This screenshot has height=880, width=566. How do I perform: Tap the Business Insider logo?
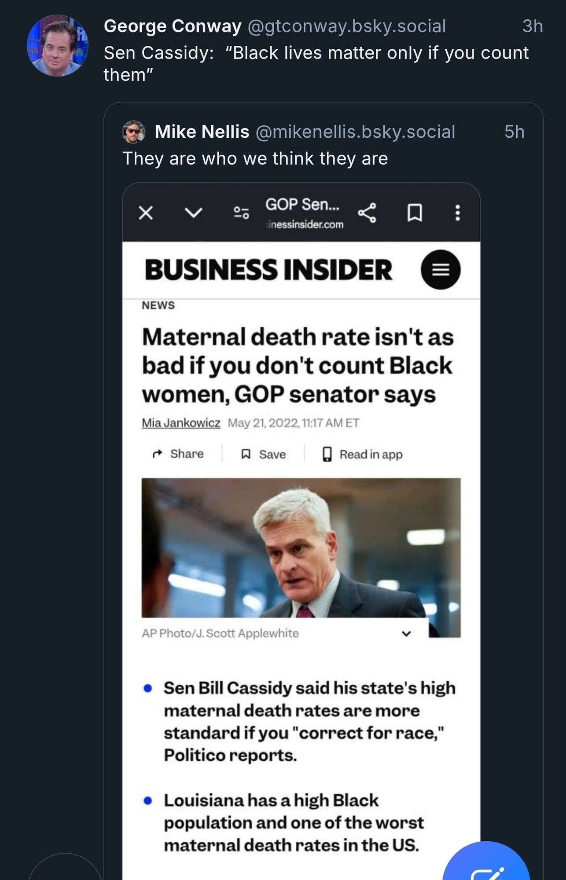click(268, 270)
